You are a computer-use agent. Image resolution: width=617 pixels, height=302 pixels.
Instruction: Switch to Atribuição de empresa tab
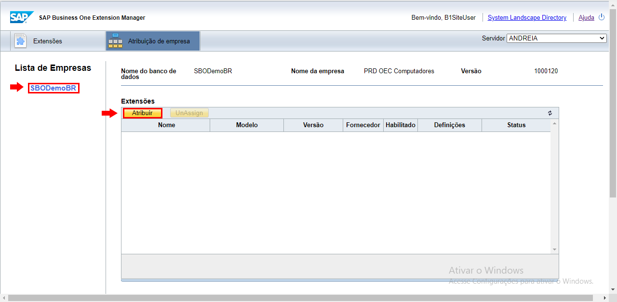[x=153, y=41]
